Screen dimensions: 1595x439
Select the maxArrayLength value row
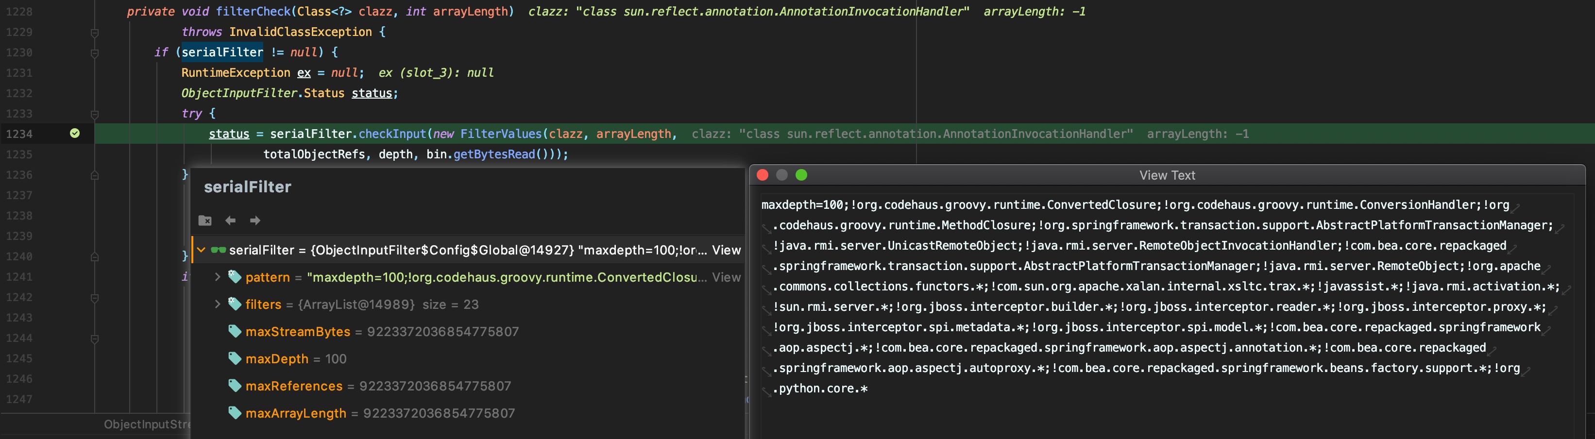468,413
